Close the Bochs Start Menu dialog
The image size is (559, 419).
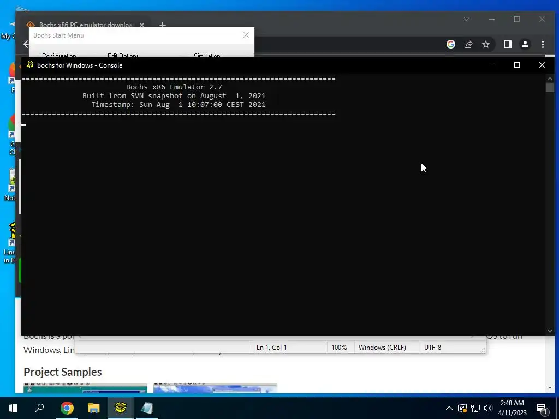pos(246,35)
